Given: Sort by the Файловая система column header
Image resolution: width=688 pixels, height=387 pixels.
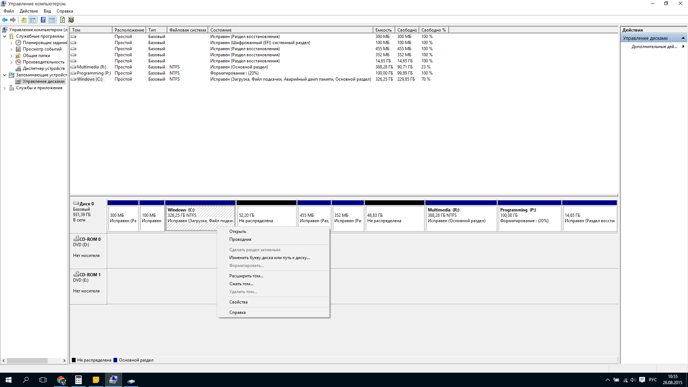Looking at the screenshot, I should (187, 30).
